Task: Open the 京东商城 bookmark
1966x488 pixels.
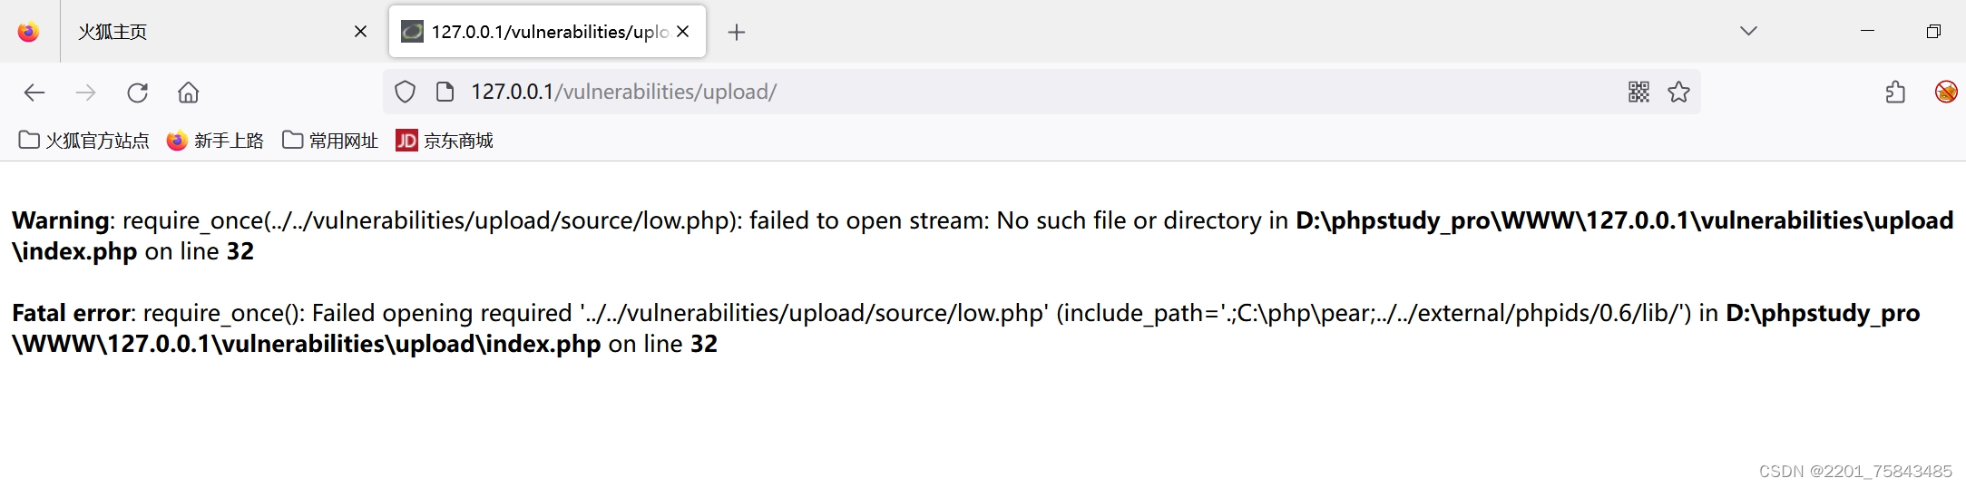Action: click(445, 141)
